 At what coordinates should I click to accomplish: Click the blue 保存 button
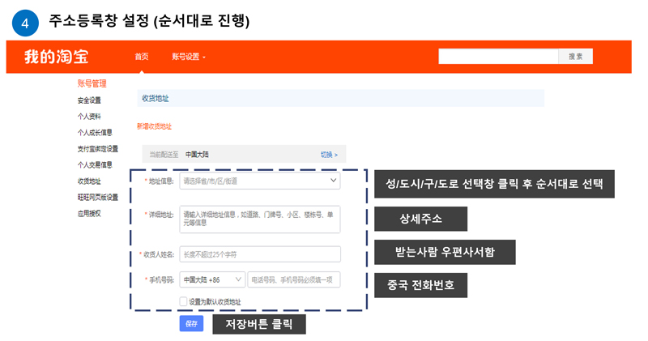(x=191, y=323)
